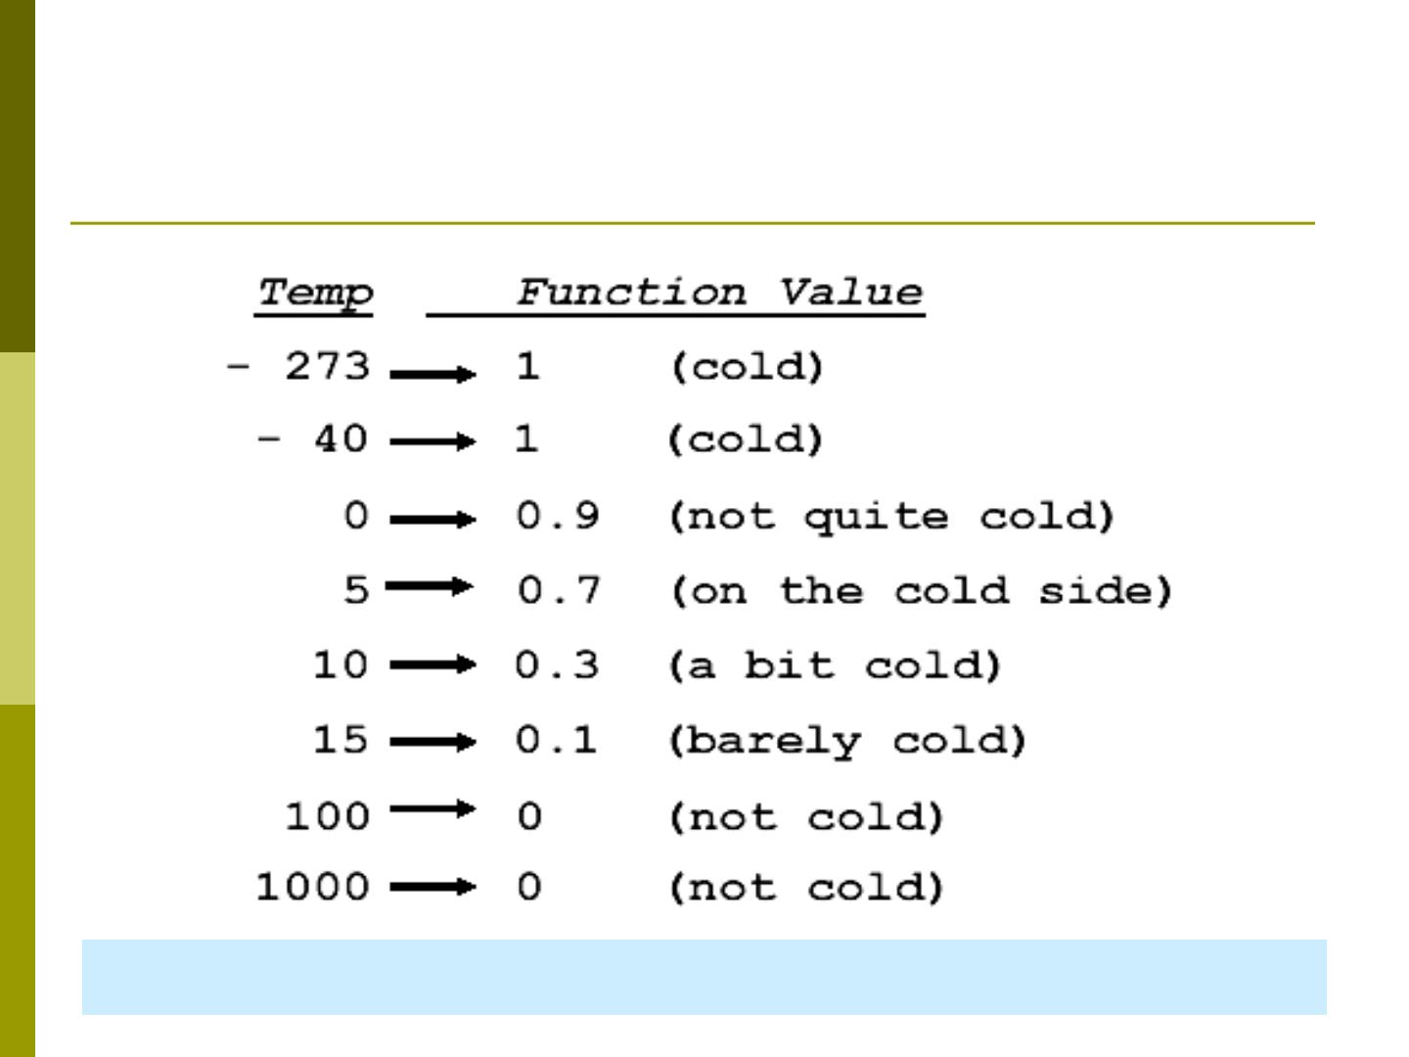
Task: Click the 0.7 function value
Action: [x=559, y=590]
